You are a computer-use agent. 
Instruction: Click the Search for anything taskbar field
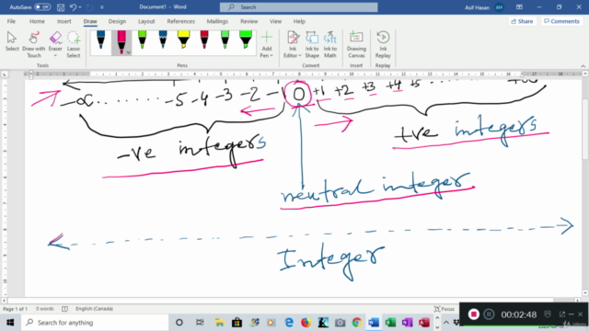[95, 323]
